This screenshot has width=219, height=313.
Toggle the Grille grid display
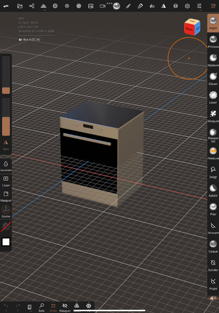point(53,307)
